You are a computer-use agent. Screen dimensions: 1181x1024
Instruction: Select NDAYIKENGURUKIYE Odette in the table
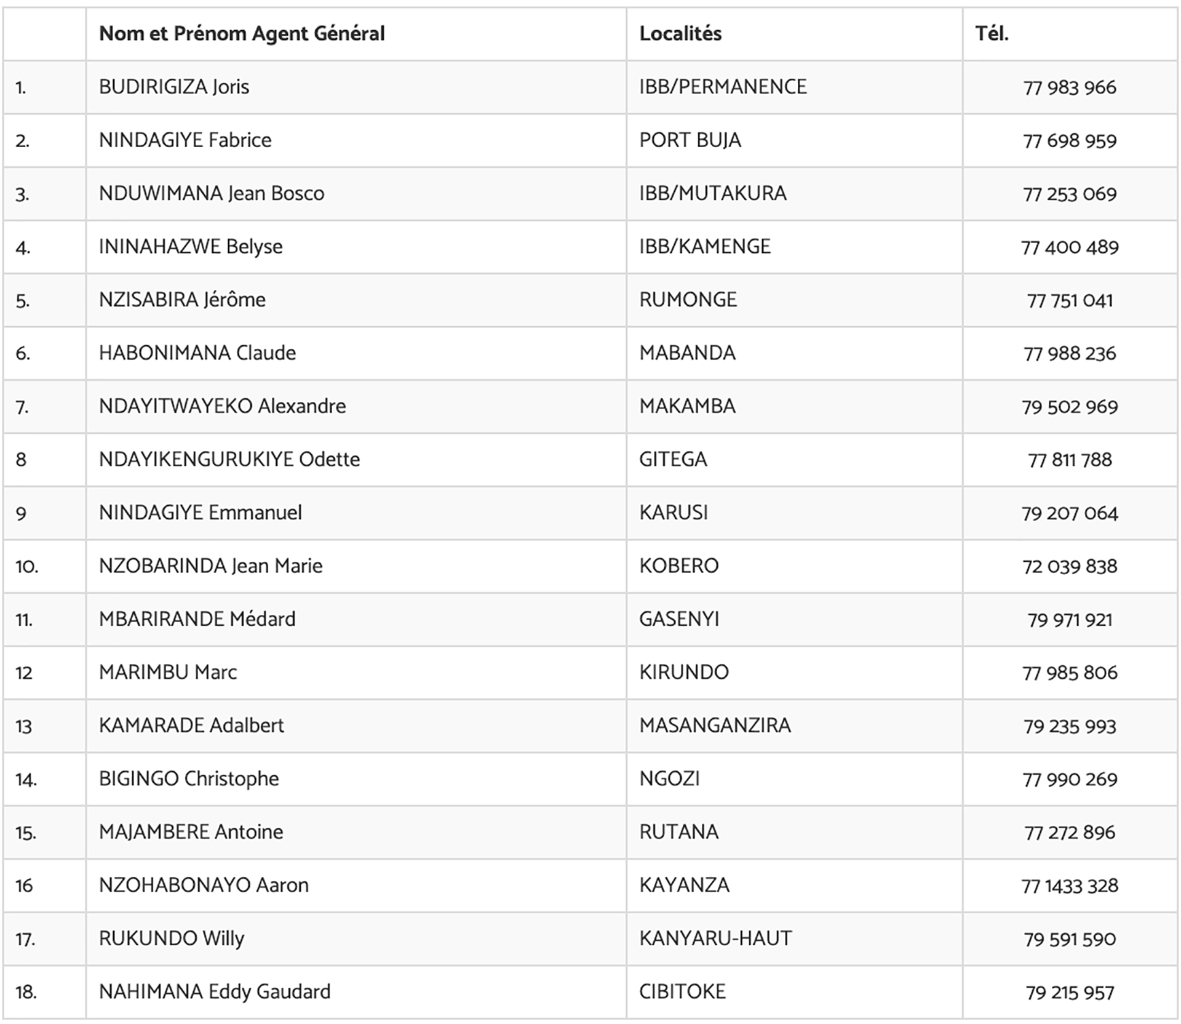[x=229, y=460]
